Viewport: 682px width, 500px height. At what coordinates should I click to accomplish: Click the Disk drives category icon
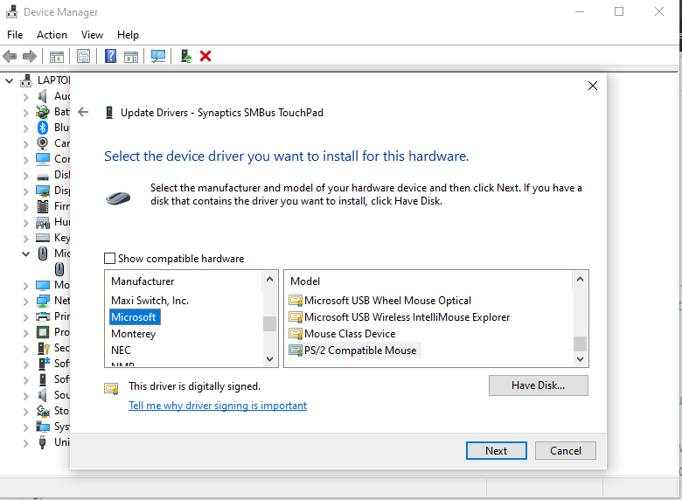43,177
